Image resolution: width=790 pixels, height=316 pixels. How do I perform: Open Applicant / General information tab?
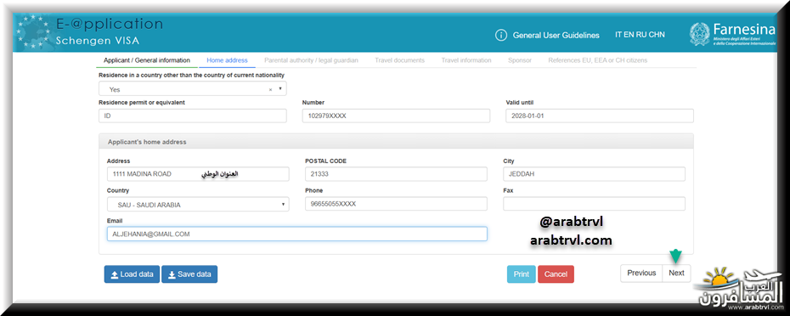[x=147, y=60]
